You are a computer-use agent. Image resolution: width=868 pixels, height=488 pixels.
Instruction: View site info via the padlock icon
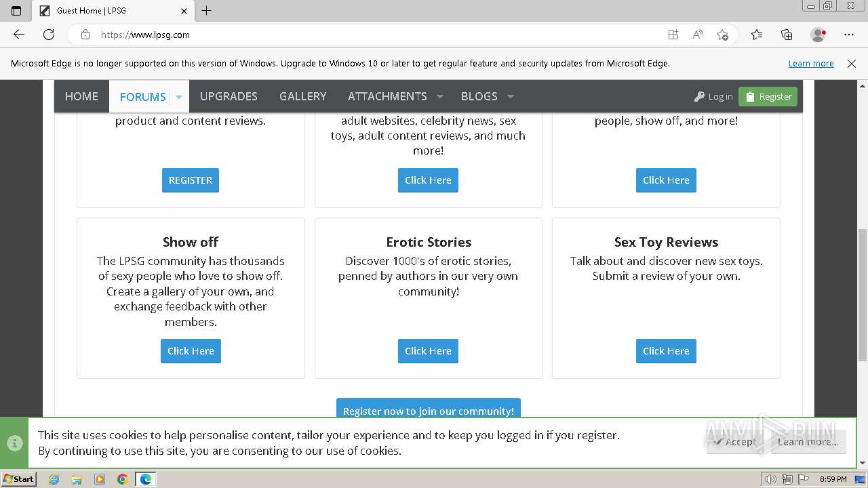point(85,35)
